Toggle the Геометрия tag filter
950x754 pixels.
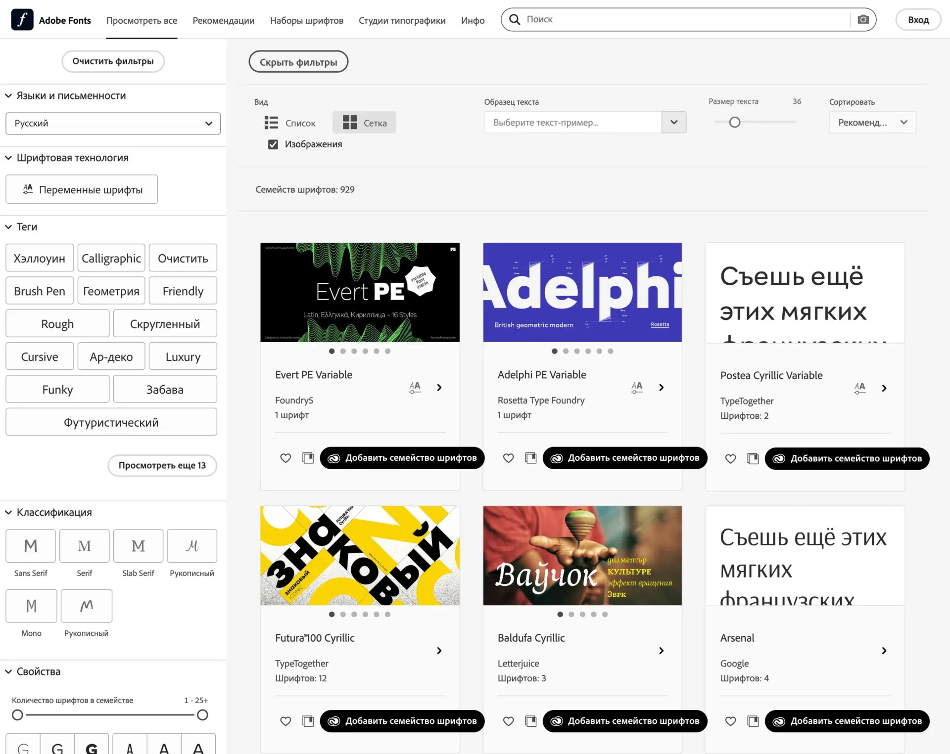pyautogui.click(x=111, y=291)
